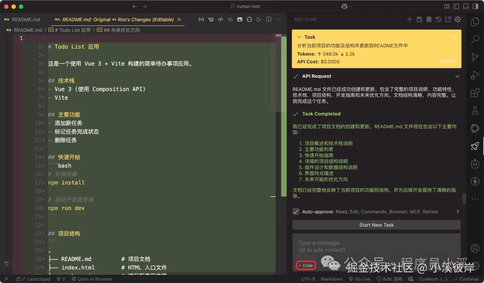Click '## 未来优化方向' breadcrumb

point(118,30)
